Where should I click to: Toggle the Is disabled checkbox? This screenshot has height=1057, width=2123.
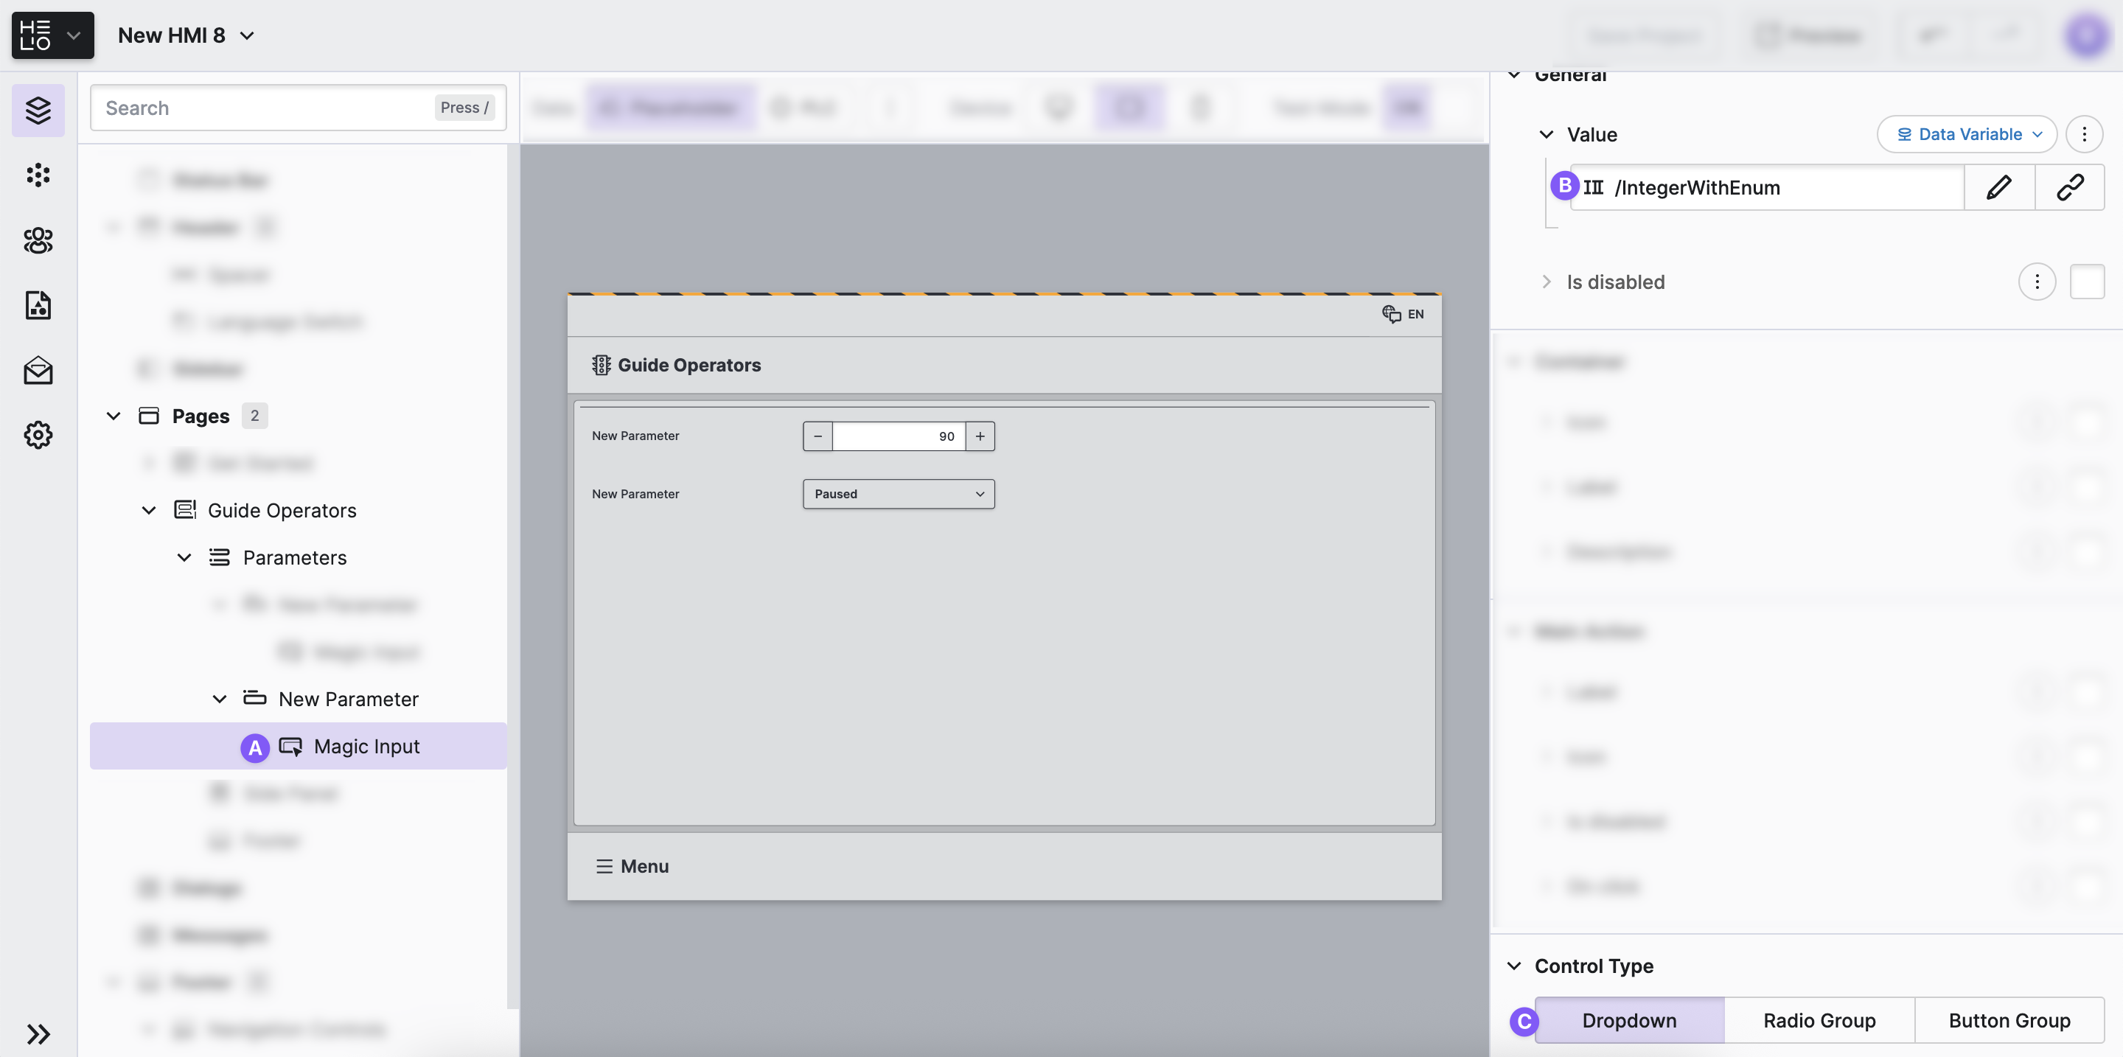coord(2086,282)
